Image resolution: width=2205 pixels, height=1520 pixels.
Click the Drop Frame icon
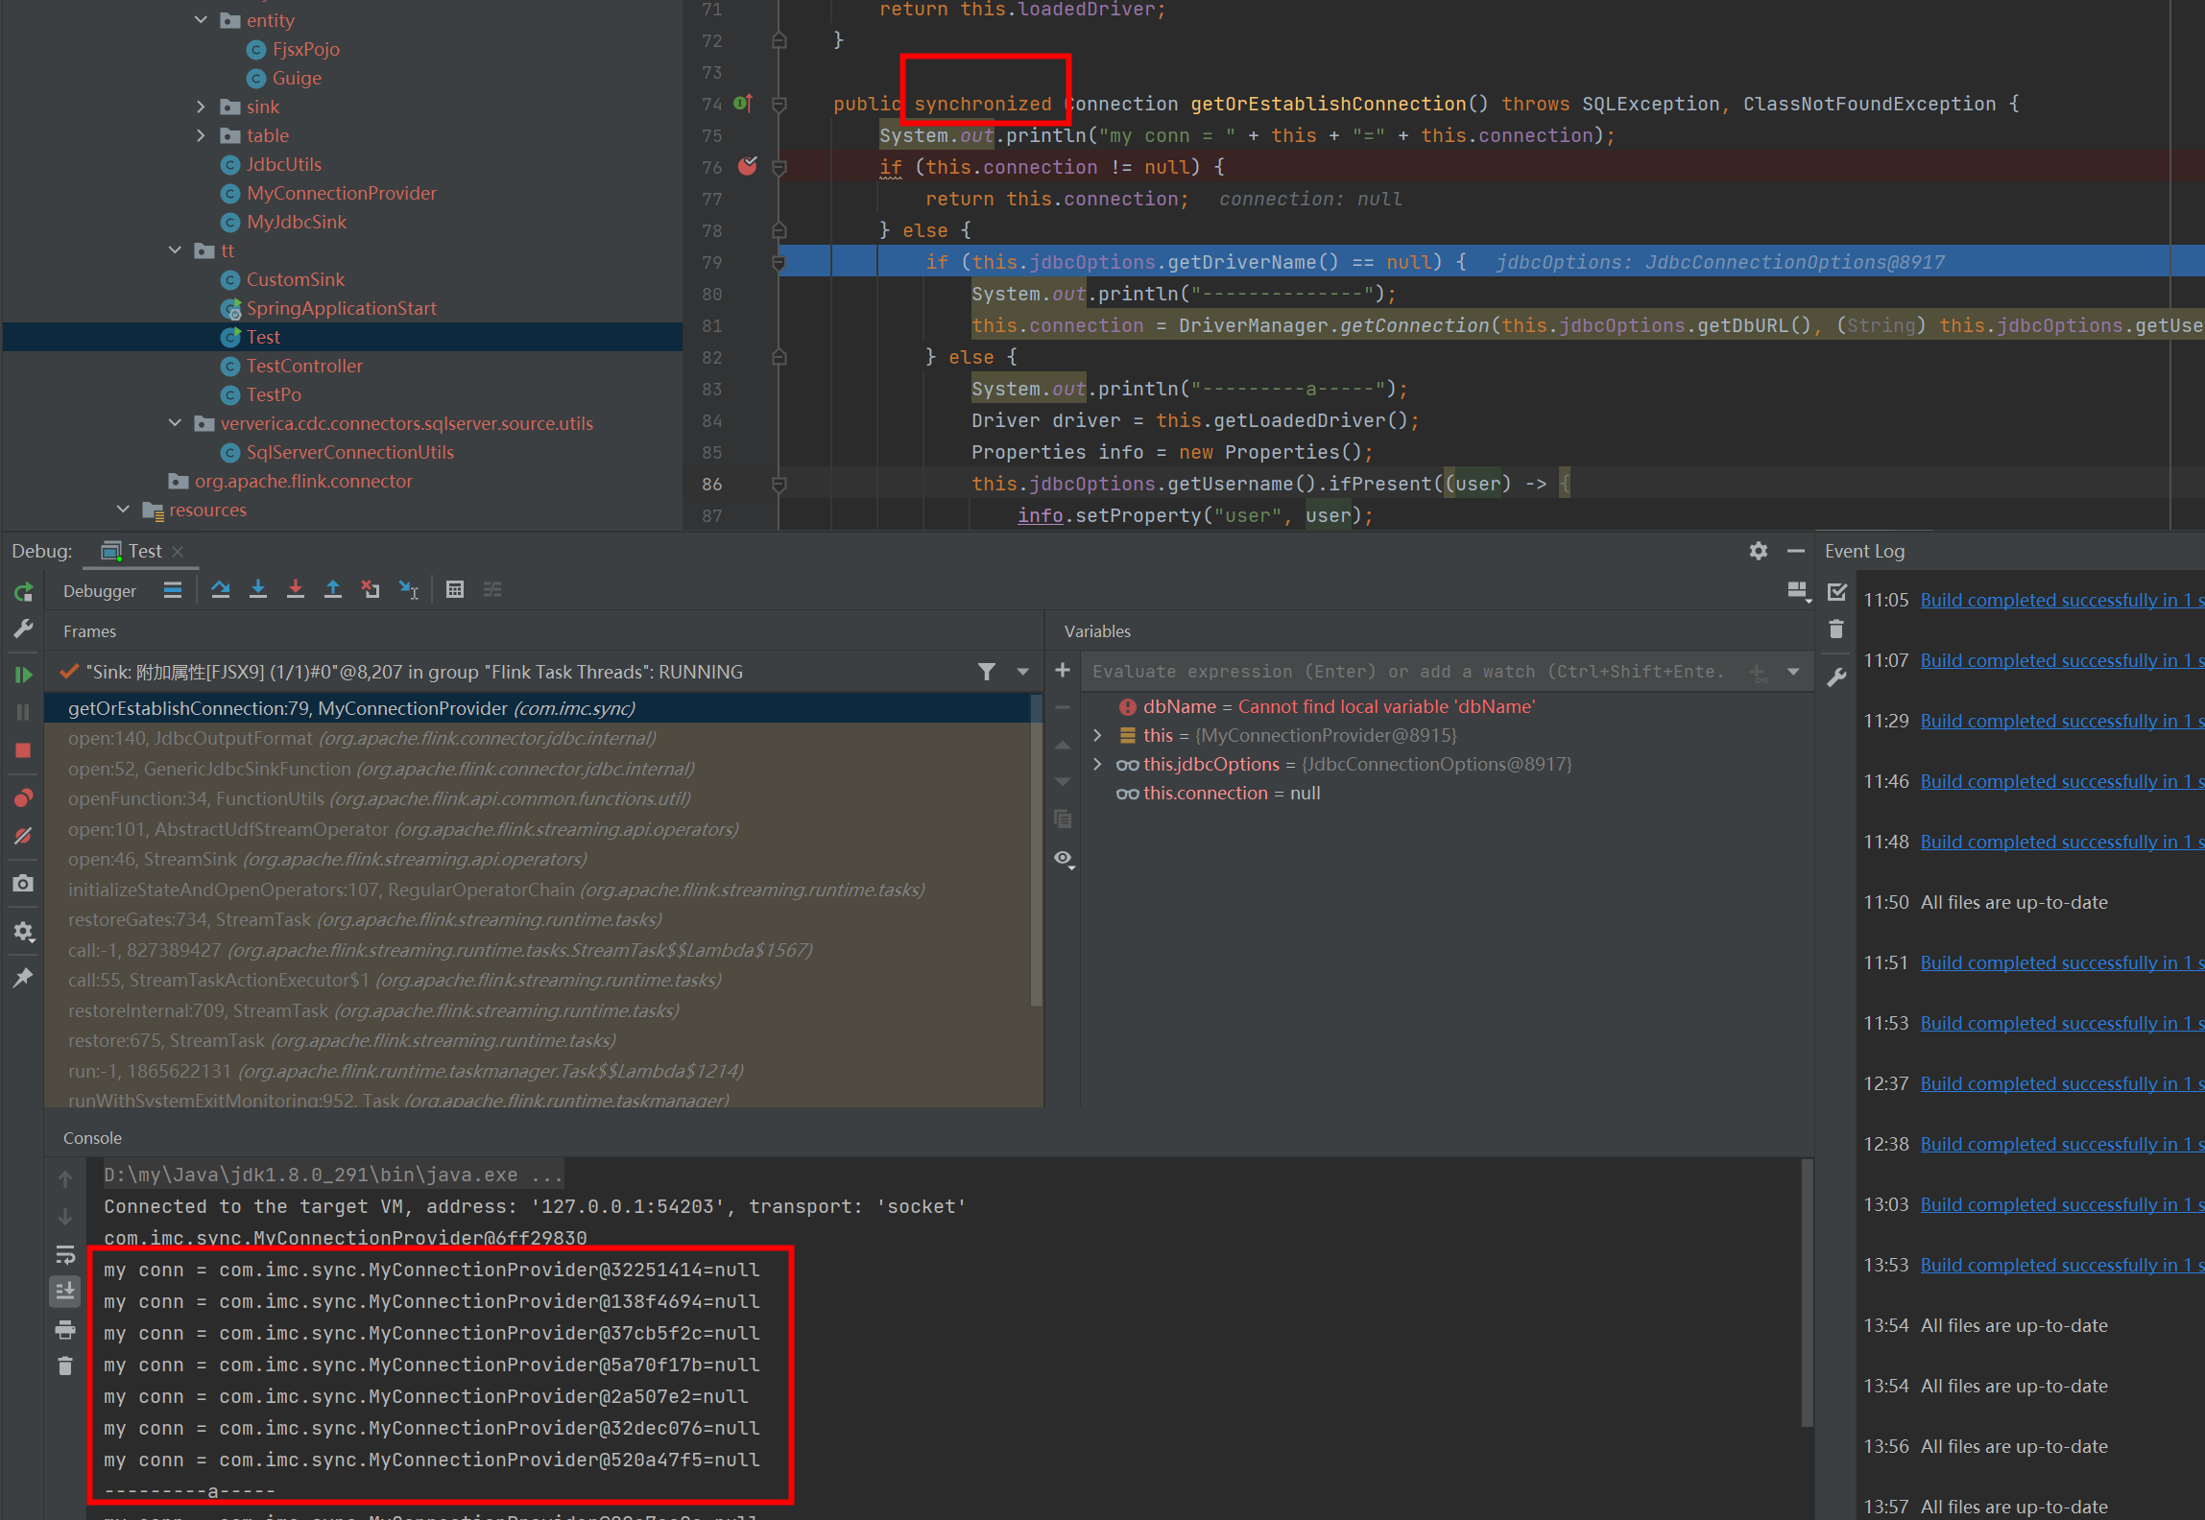click(371, 589)
